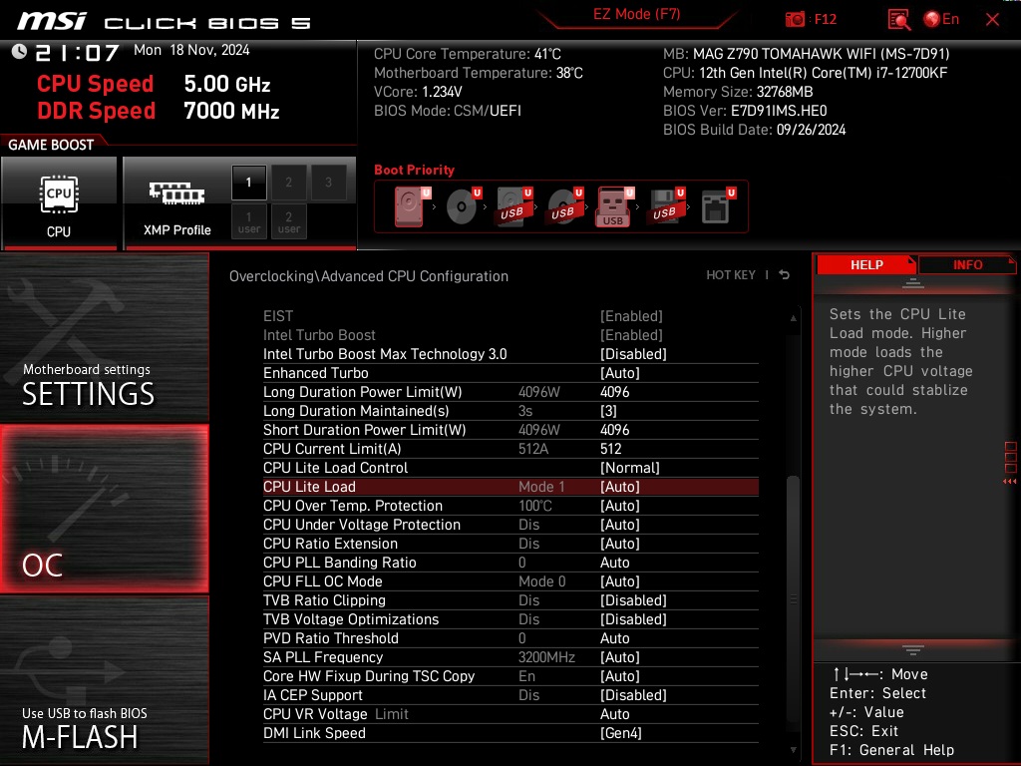Take a screenshot with the F12 camera icon
Image resolution: width=1021 pixels, height=766 pixels.
pos(795,20)
